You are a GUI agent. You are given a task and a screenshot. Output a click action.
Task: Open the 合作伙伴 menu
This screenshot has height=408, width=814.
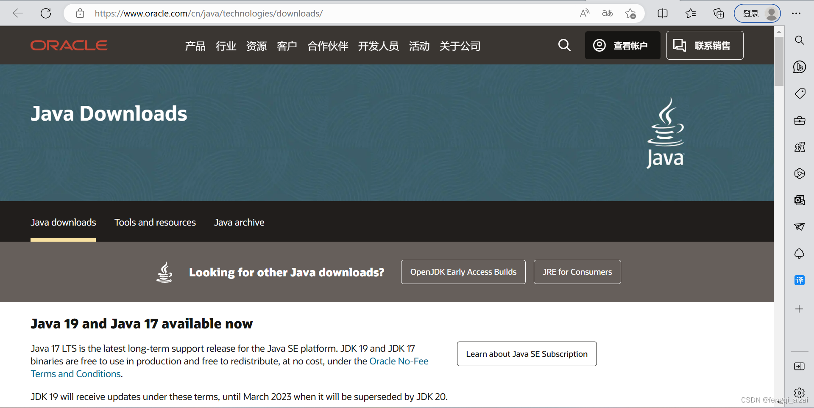click(x=328, y=46)
